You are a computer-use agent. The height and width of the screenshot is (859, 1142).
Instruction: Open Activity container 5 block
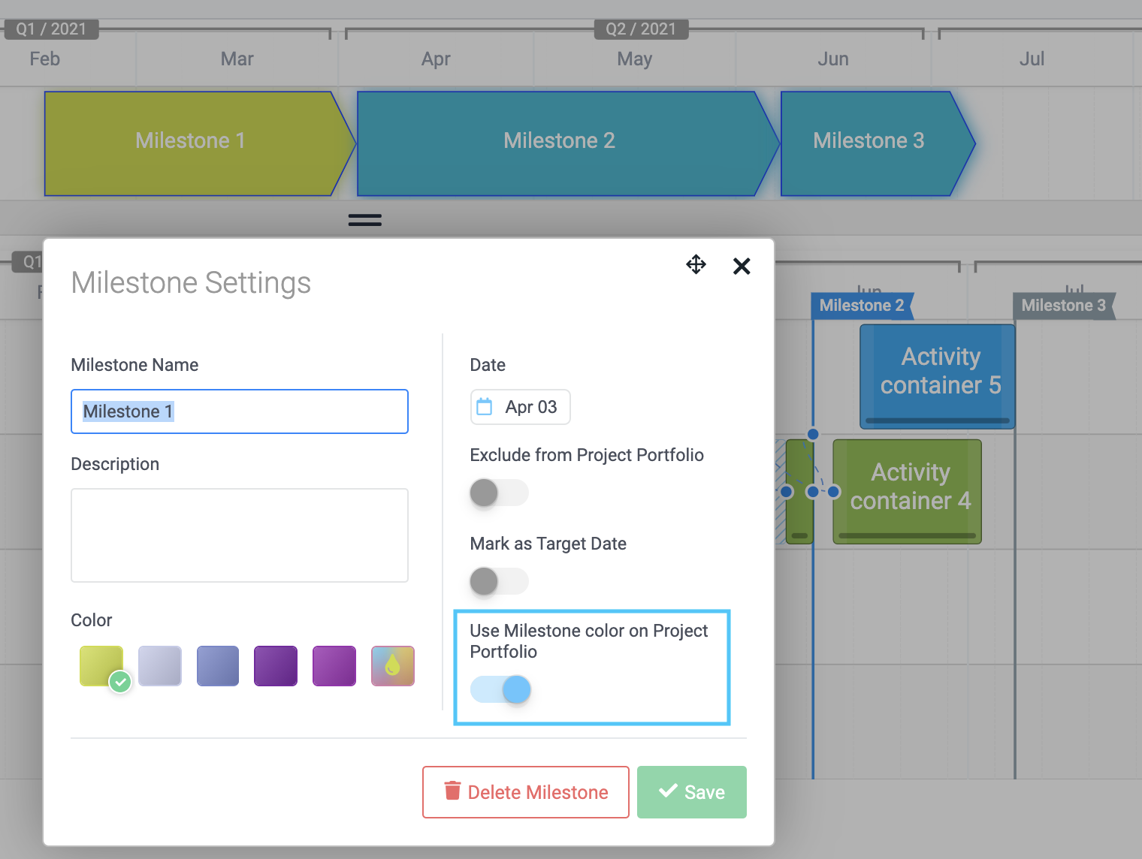[x=938, y=376]
